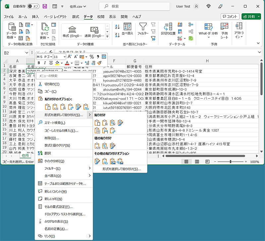Click the format painter brush in mini toolbar
The height and width of the screenshot is (241, 265).
[x=99, y=63]
